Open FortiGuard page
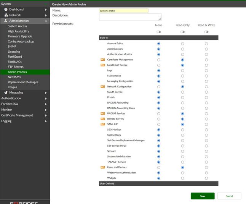 [15, 57]
